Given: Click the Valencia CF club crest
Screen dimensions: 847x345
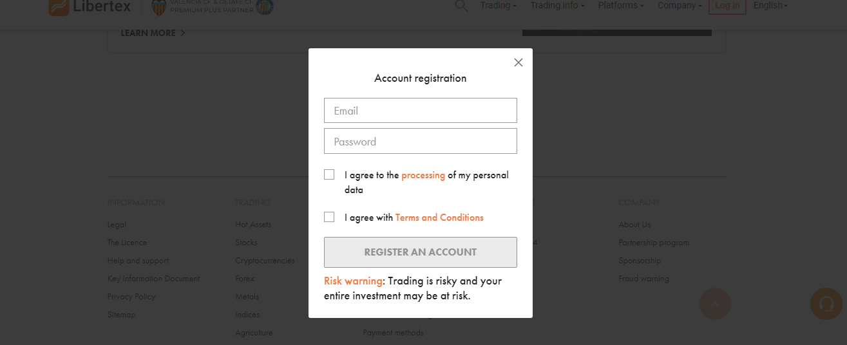Looking at the screenshot, I should click(x=158, y=6).
